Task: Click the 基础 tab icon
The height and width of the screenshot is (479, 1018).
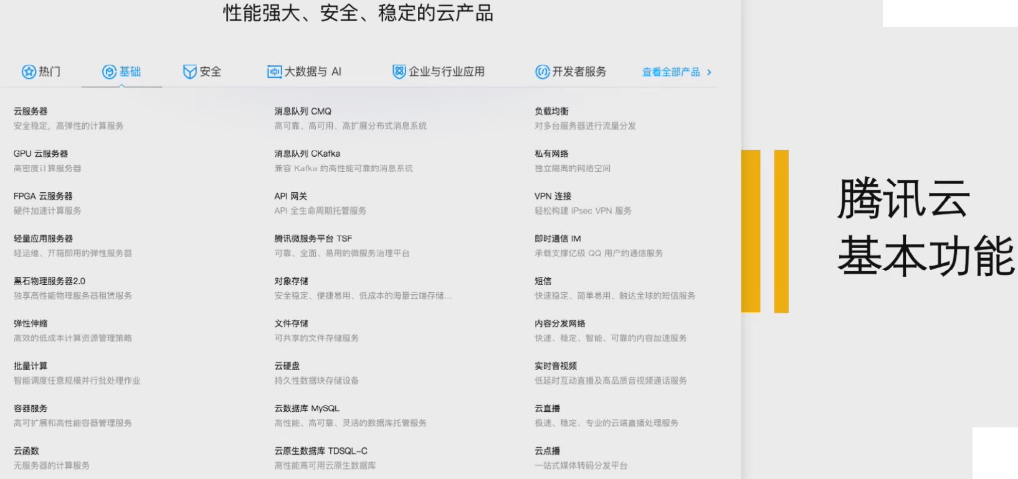Action: tap(110, 72)
